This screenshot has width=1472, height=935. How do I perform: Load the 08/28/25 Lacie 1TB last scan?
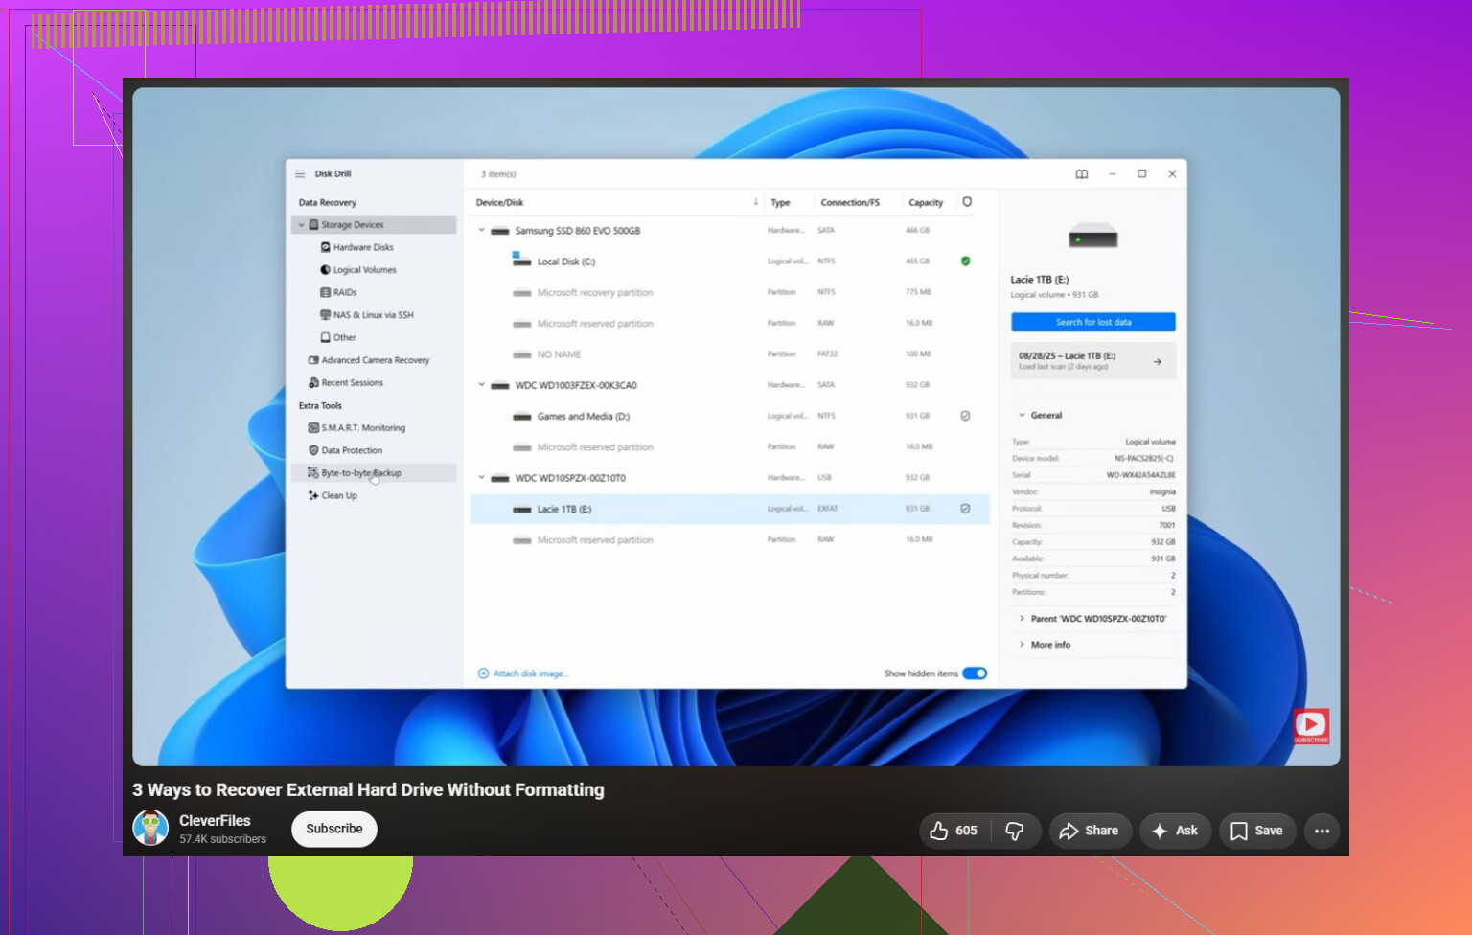click(x=1092, y=361)
